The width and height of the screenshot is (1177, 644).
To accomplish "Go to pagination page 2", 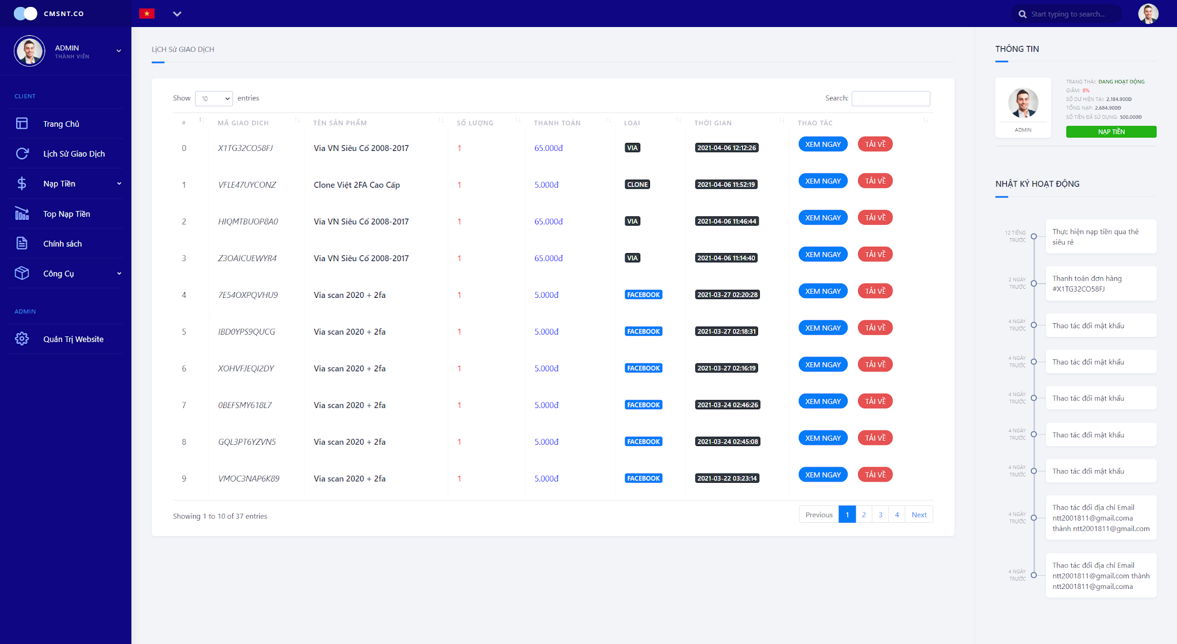I will [x=863, y=515].
